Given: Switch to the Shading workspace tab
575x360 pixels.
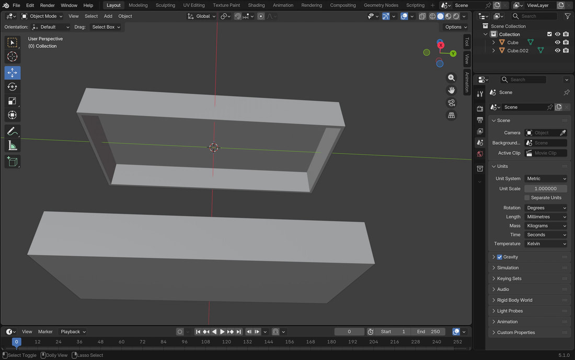Looking at the screenshot, I should pos(256,5).
